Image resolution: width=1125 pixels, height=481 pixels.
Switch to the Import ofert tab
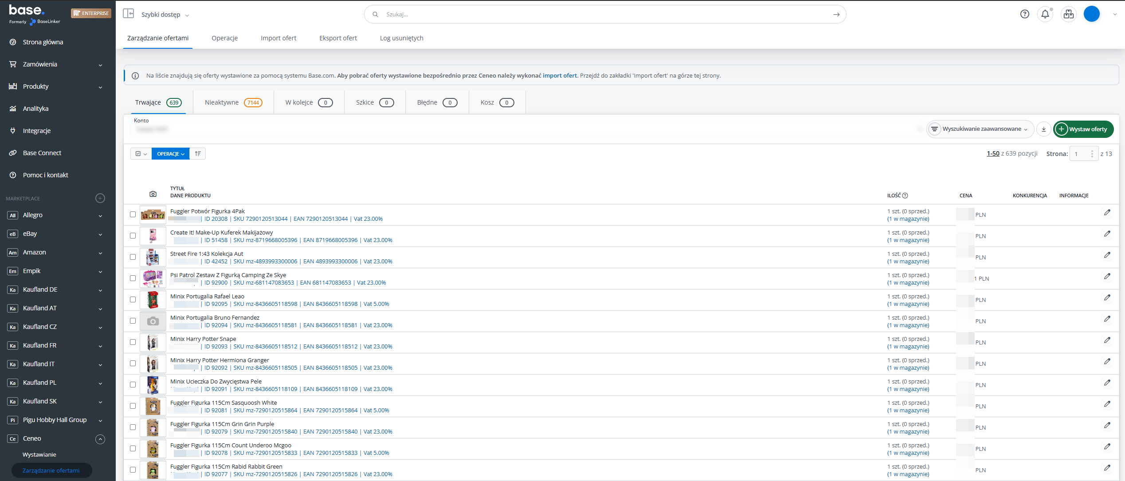click(278, 38)
